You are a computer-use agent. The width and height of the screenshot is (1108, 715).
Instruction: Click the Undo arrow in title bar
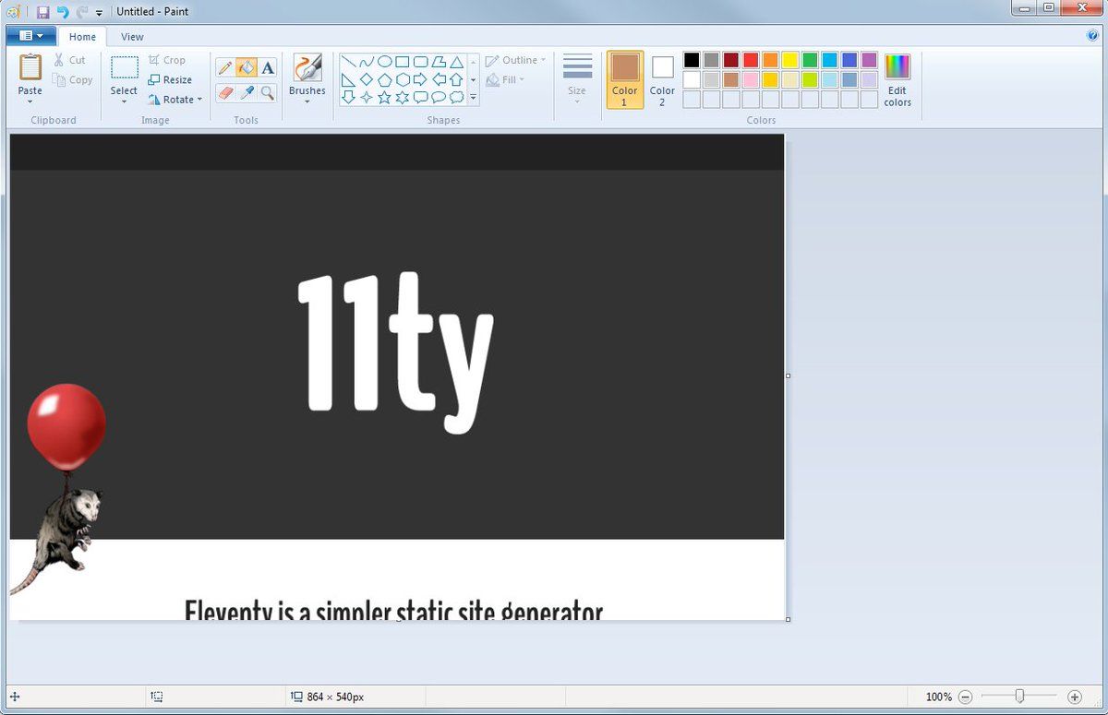tap(62, 12)
